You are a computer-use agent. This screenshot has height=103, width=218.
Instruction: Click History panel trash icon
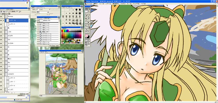coord(57,45)
